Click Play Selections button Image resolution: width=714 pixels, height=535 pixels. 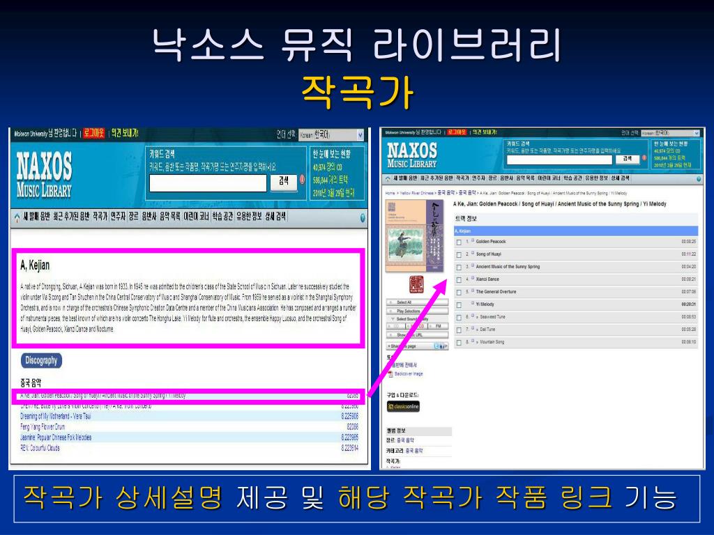pos(417,311)
